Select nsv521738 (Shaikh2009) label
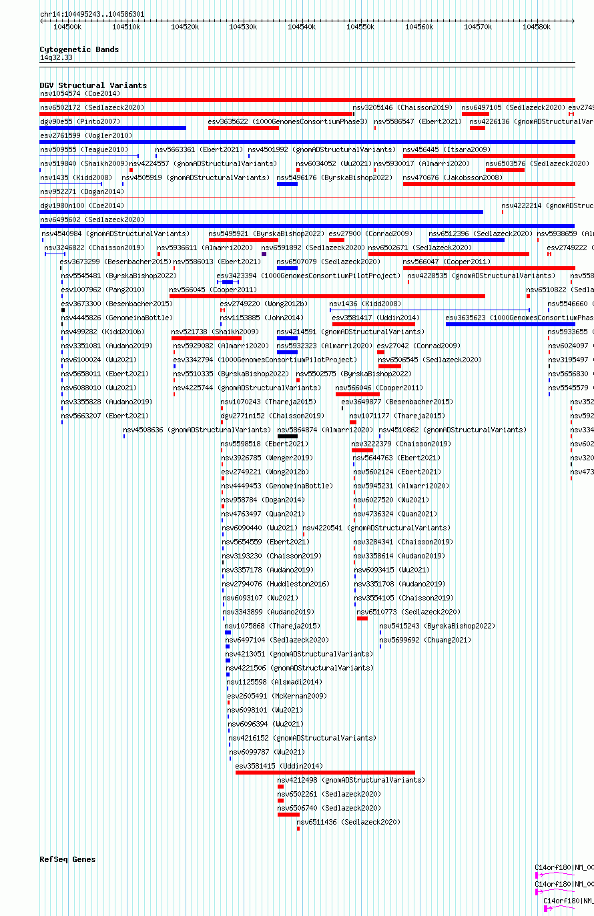Image resolution: width=594 pixels, height=916 pixels. (215, 332)
